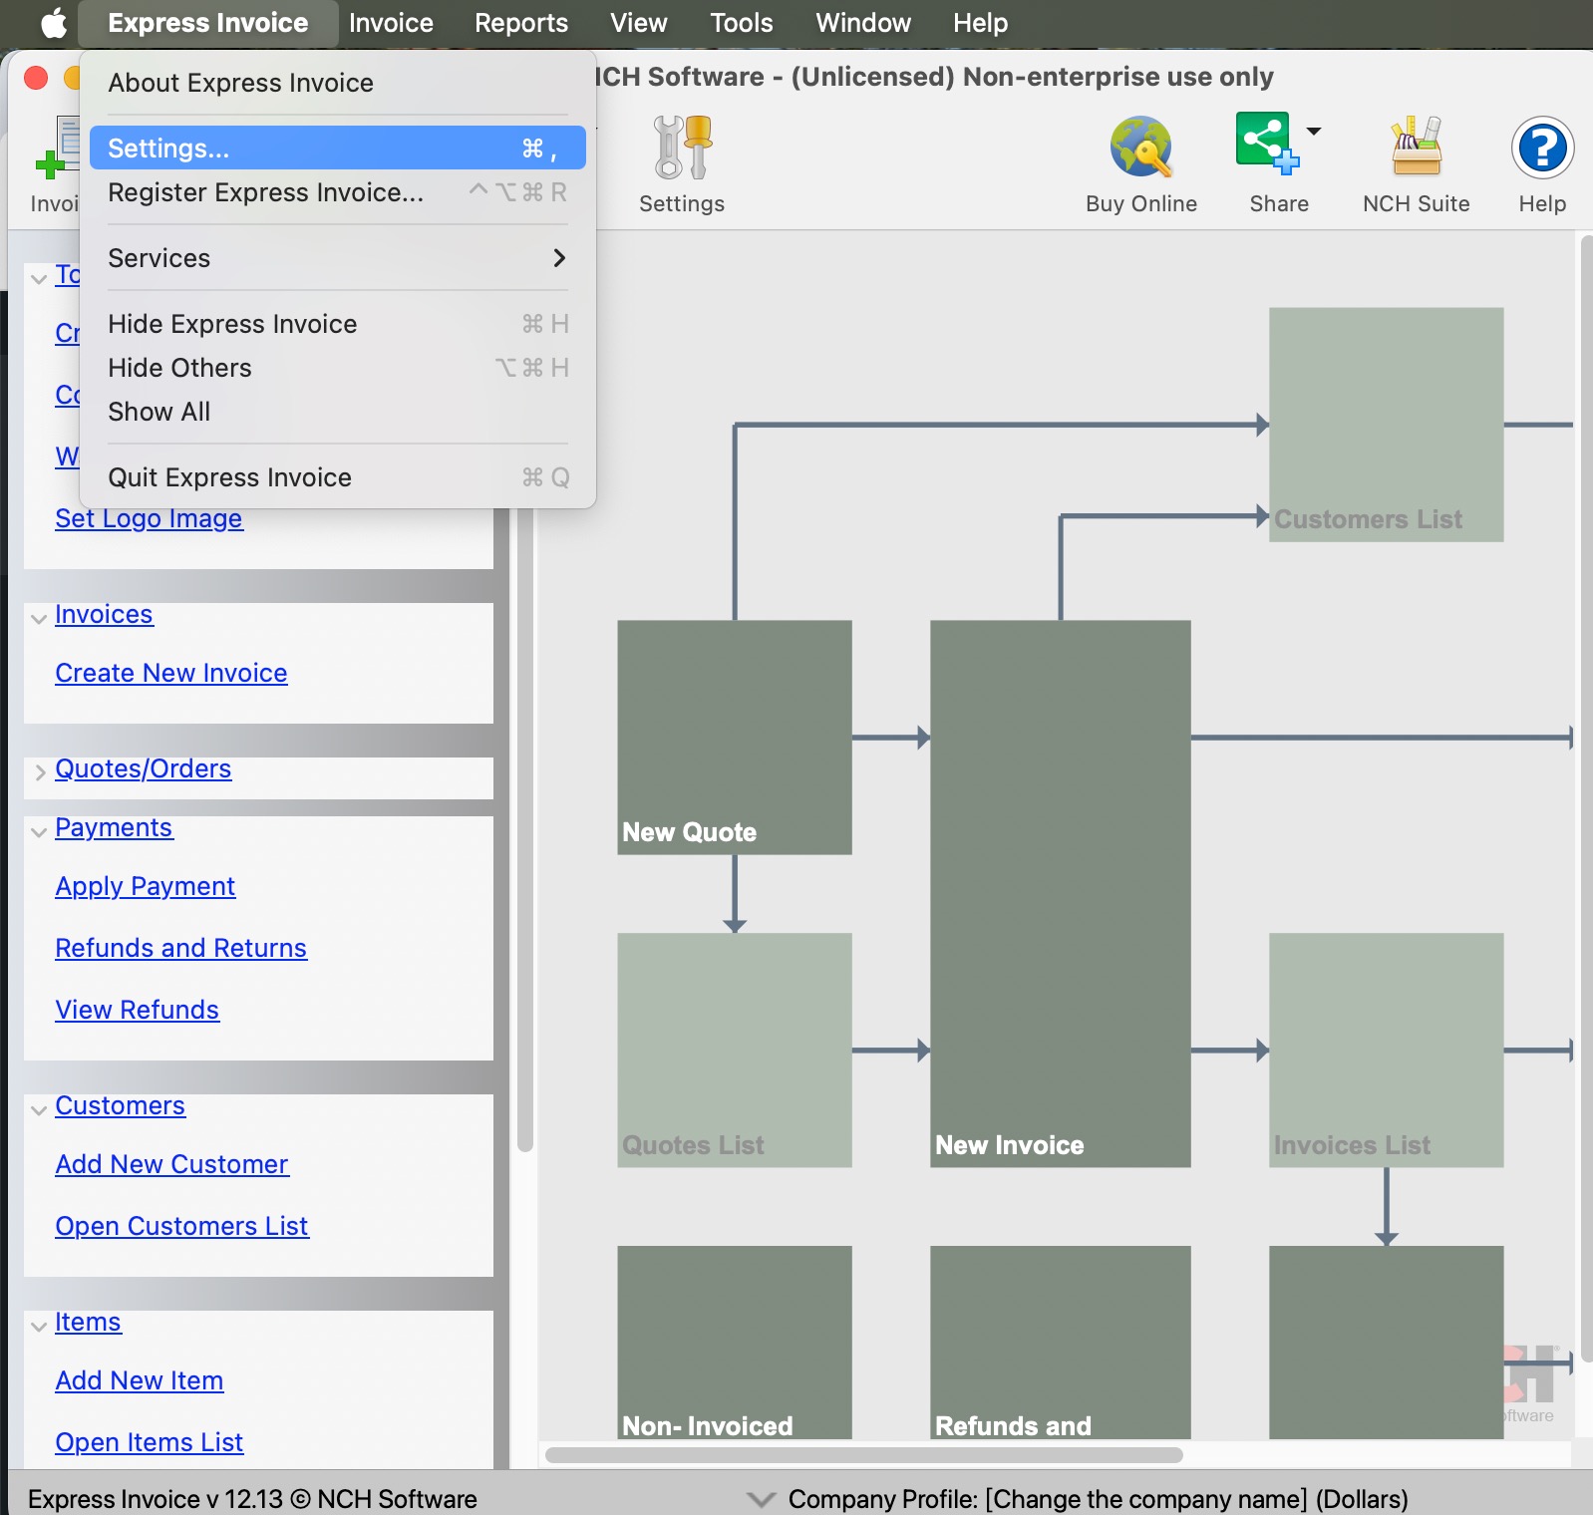This screenshot has width=1593, height=1515.
Task: Click the blue Help question mark icon
Action: click(x=1541, y=148)
